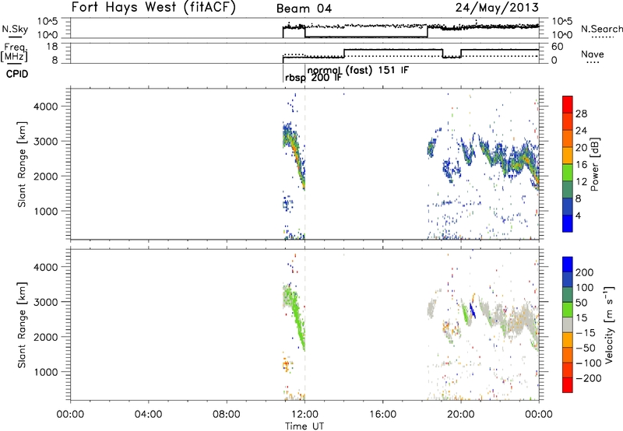Click red segment below -200 in Velocity bar
This screenshot has width=623, height=431.
[x=568, y=385]
